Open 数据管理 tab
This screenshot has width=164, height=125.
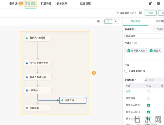tap(85, 4)
